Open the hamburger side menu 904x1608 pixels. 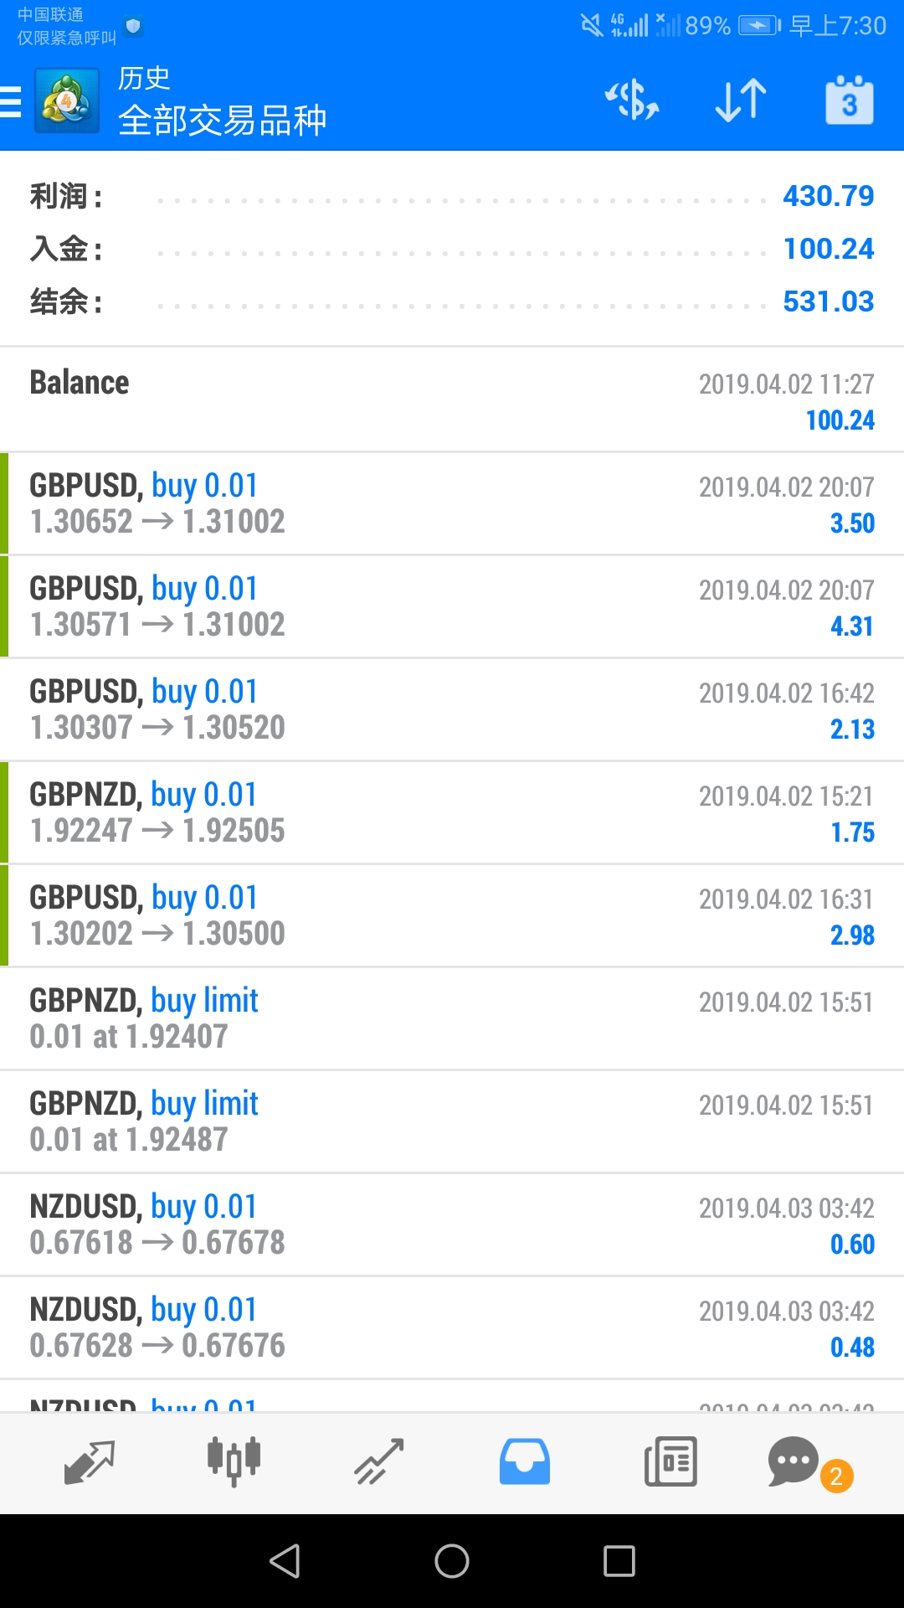coord(10,101)
